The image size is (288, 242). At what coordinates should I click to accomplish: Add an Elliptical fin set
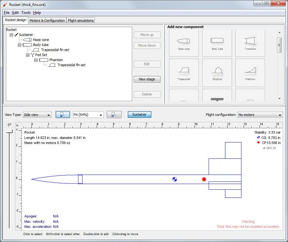[x=217, y=72]
